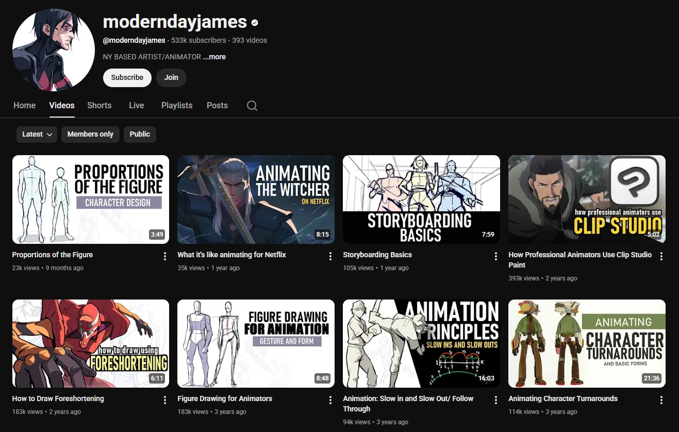Open the Shorts tab
Screen dimensions: 679x432
click(x=99, y=105)
